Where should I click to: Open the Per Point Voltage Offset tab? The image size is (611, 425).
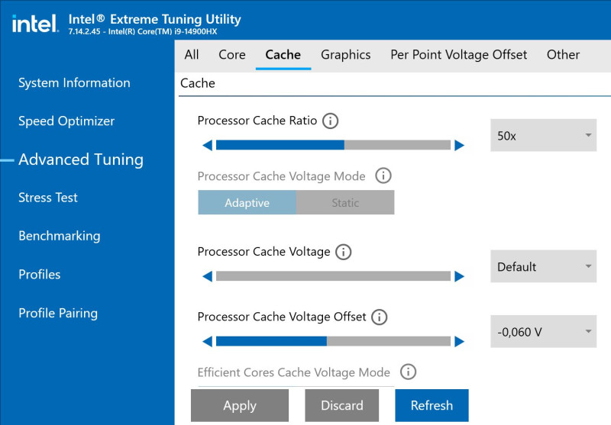(x=459, y=55)
